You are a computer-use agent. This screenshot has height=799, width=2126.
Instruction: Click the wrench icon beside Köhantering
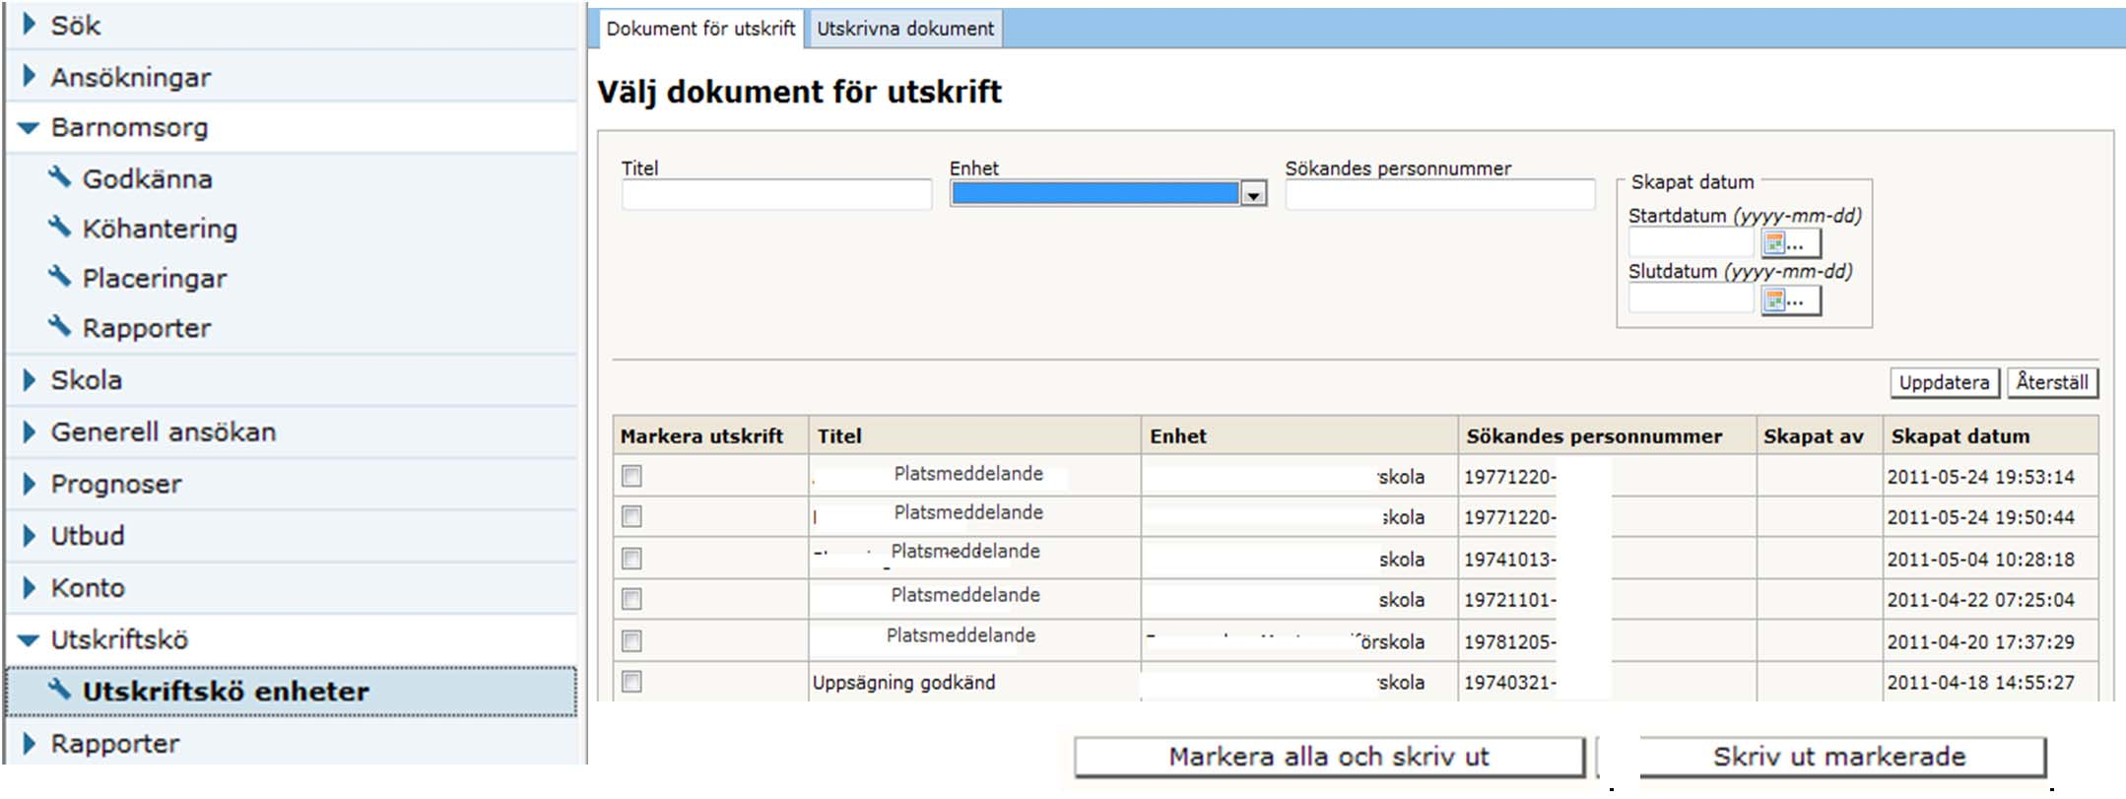click(x=60, y=227)
